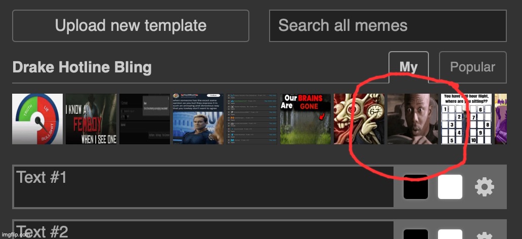
Task: Choose the 'I Know a Femboy' template
Action: 91,119
